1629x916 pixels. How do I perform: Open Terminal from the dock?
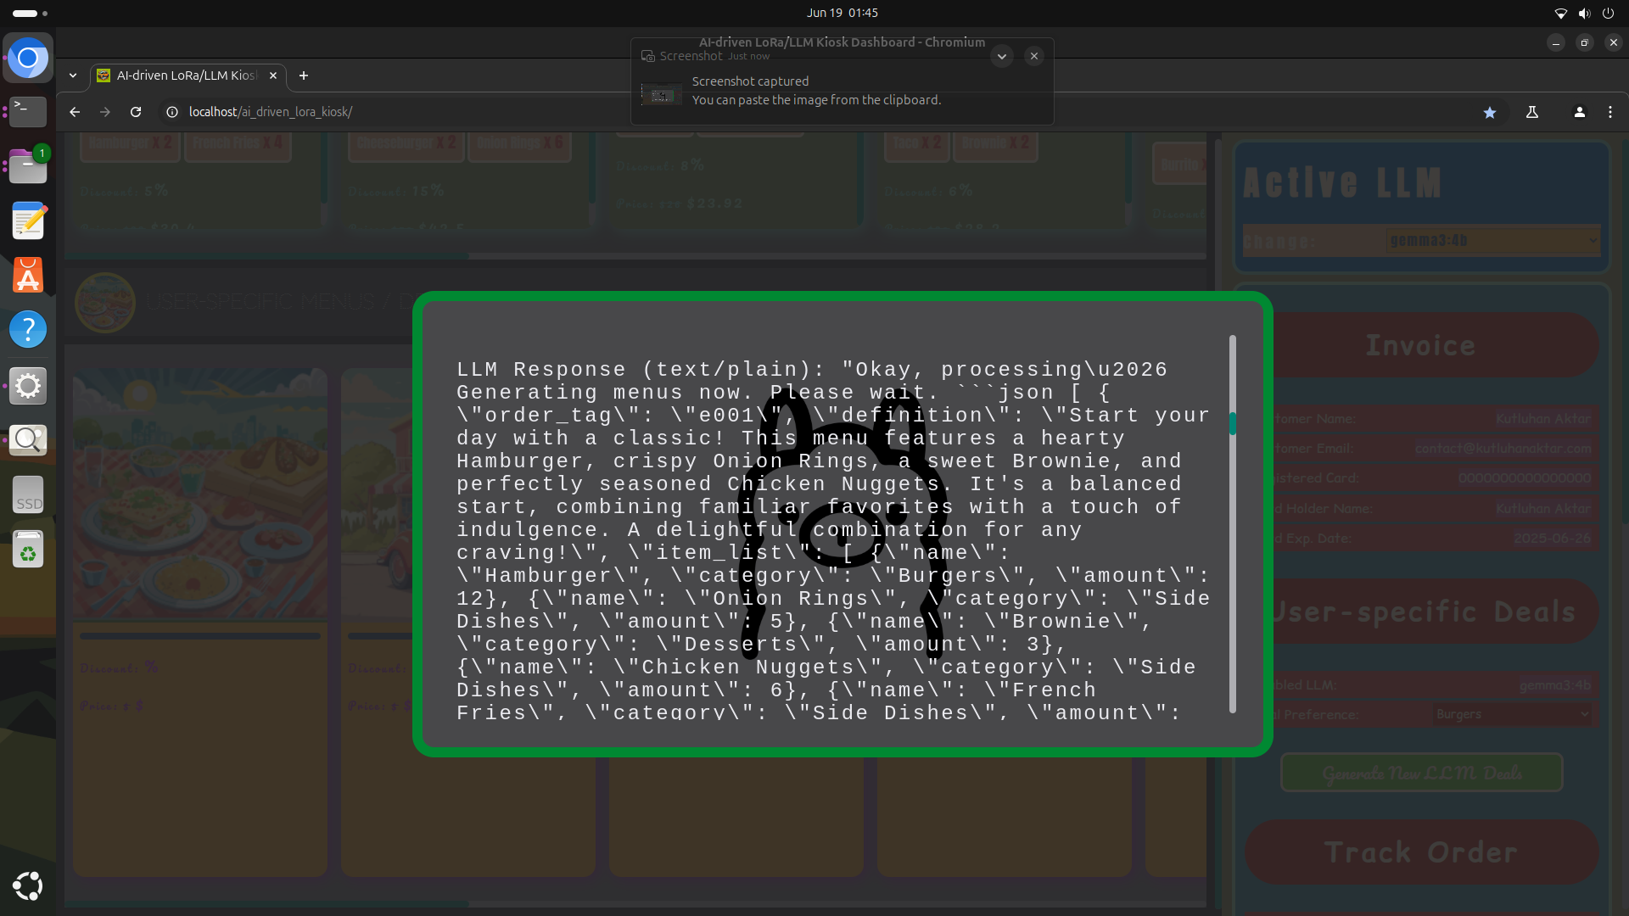click(x=28, y=111)
